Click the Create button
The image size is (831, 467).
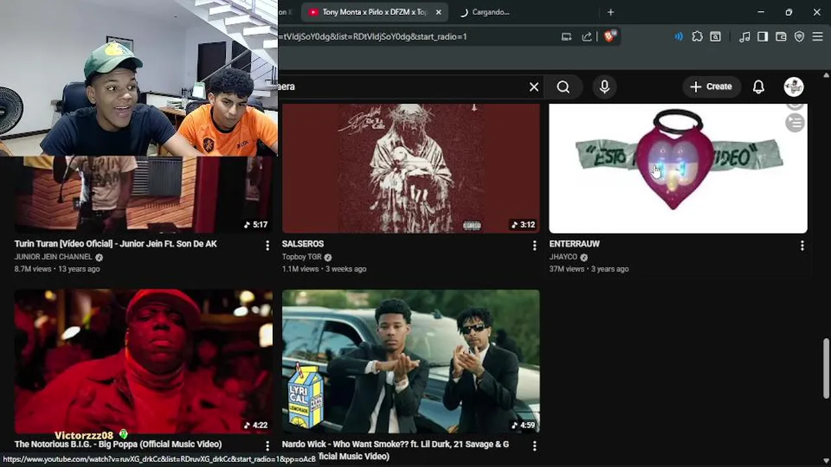(711, 87)
